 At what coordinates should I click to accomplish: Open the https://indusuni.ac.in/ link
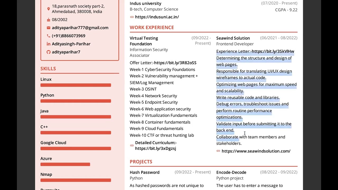click(x=157, y=17)
